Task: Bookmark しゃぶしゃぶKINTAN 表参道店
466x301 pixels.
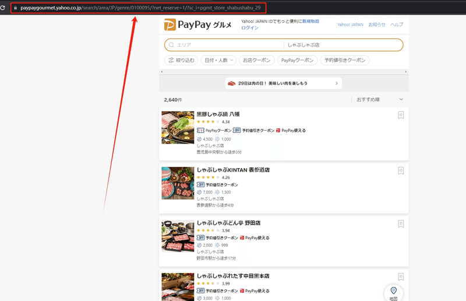Action: coord(401,171)
